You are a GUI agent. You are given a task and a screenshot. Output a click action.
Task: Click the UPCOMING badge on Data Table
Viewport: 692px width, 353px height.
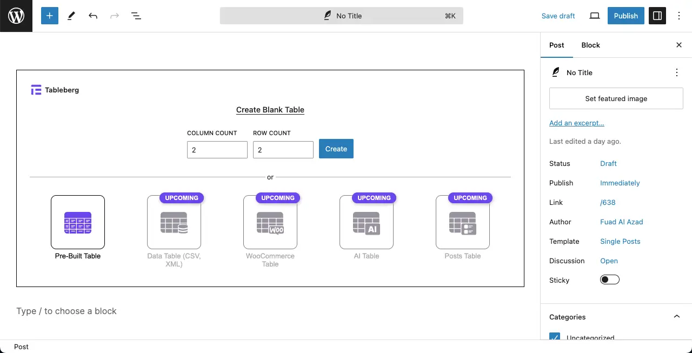(182, 198)
